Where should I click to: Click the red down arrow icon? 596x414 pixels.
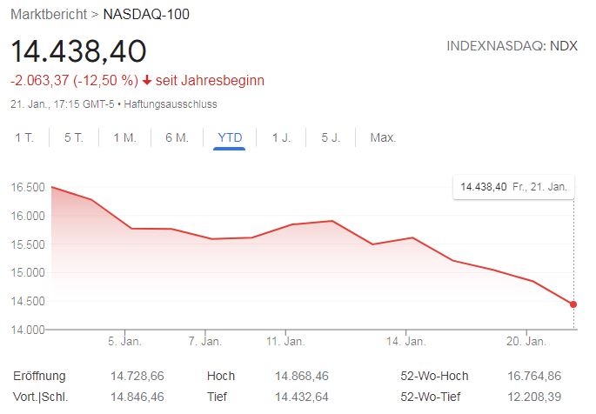(147, 81)
